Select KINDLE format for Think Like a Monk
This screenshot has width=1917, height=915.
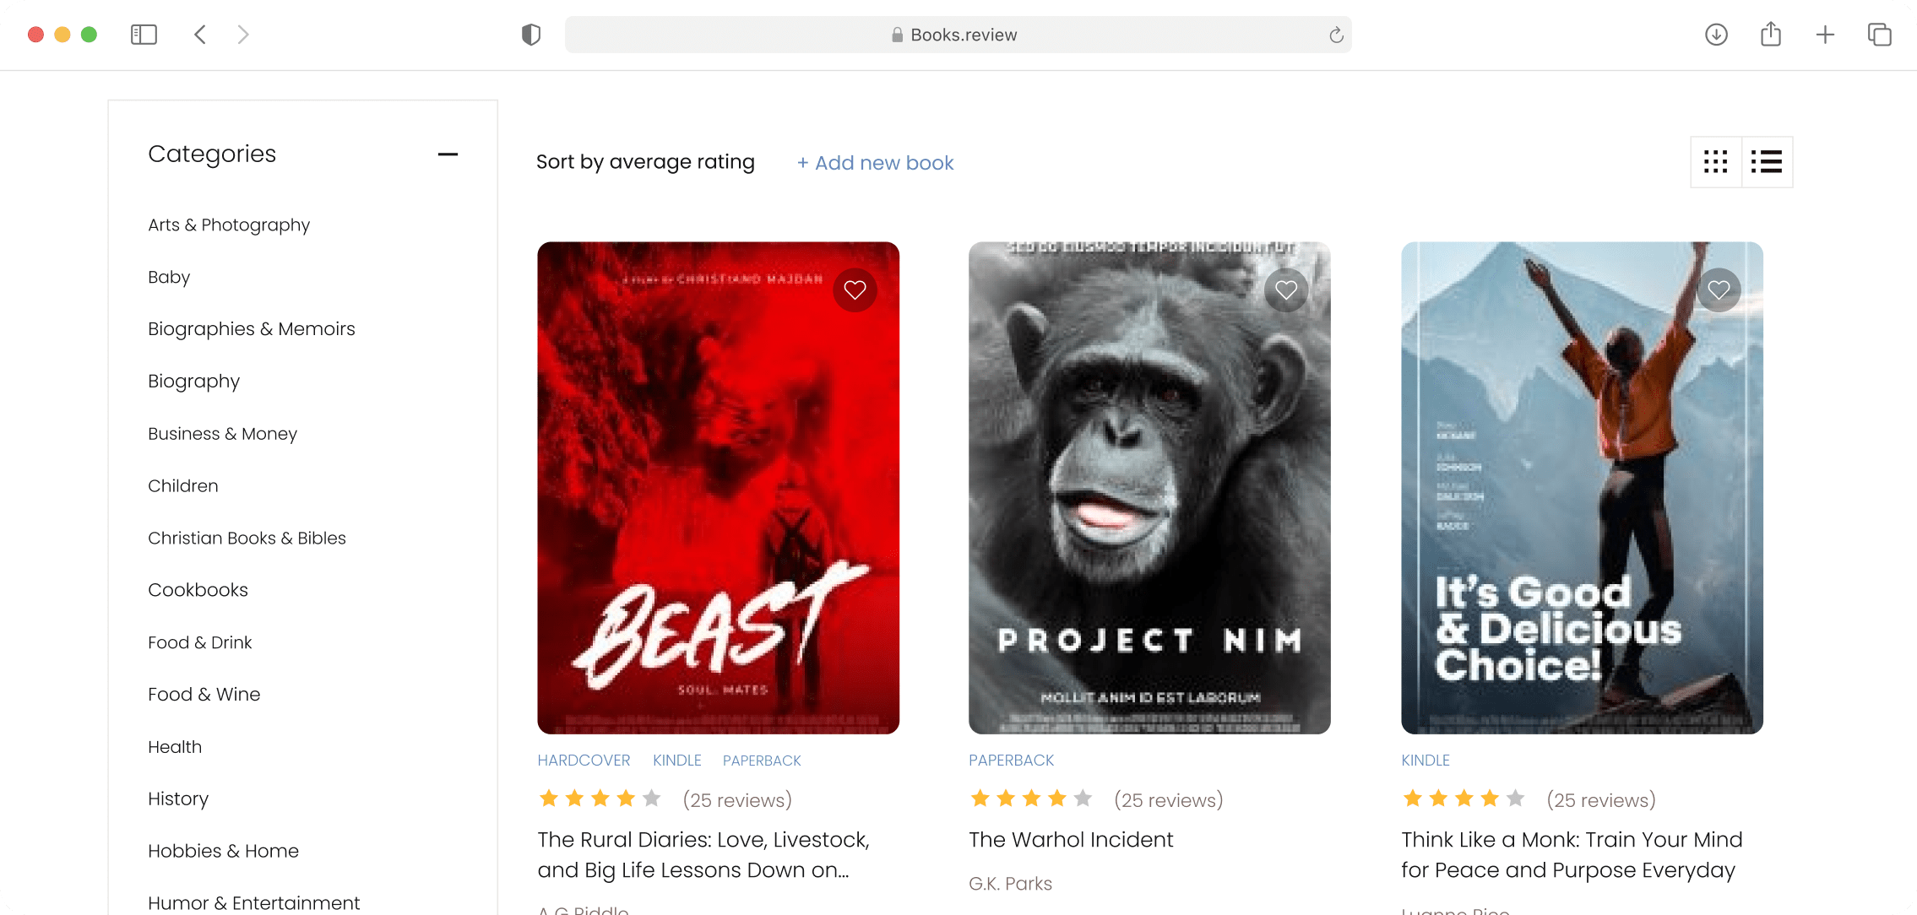click(x=1426, y=759)
